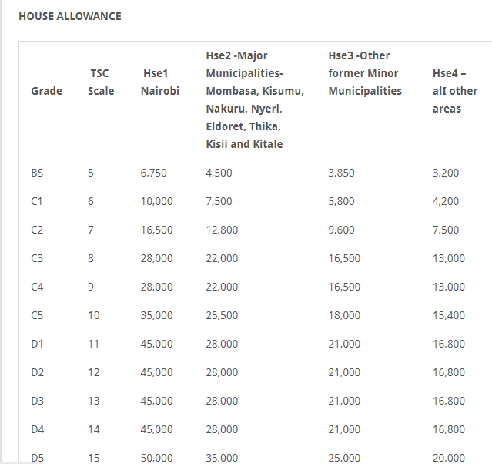
Task: Click the Hse1 Nairobi column header
Action: pos(159,82)
